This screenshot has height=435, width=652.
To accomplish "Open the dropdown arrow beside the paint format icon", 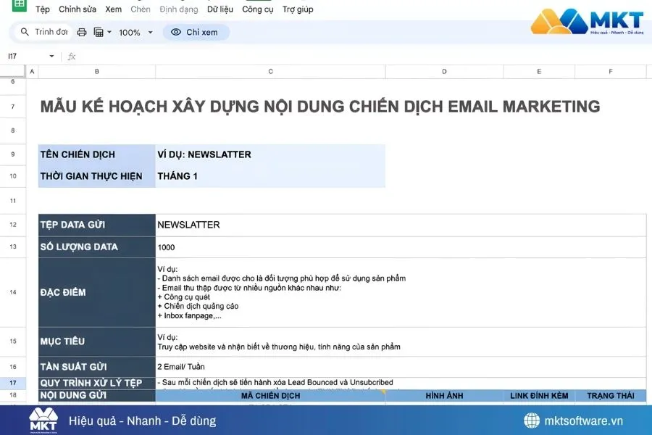I will (109, 32).
